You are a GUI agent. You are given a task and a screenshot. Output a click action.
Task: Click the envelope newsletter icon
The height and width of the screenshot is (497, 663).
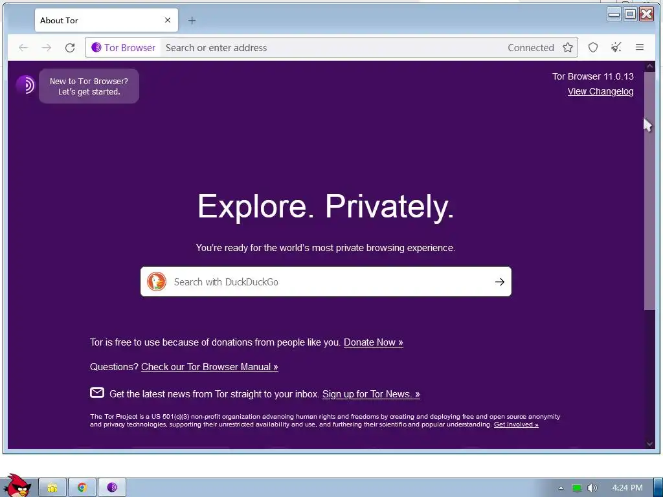pos(97,393)
